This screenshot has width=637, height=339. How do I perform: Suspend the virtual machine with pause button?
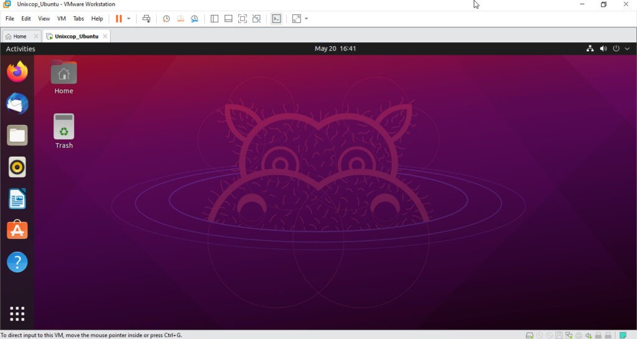[119, 19]
